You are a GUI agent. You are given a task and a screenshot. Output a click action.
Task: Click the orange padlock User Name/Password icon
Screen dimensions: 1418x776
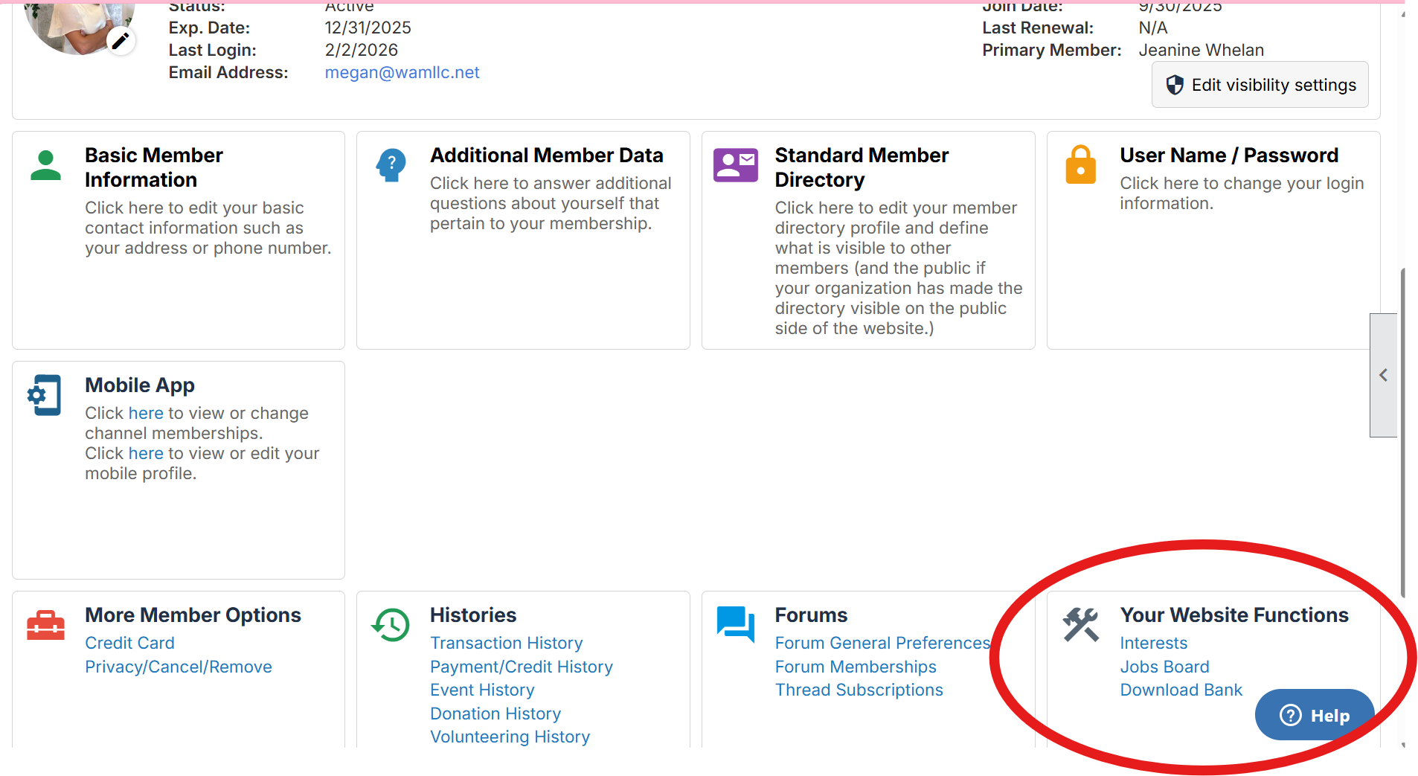pos(1080,165)
